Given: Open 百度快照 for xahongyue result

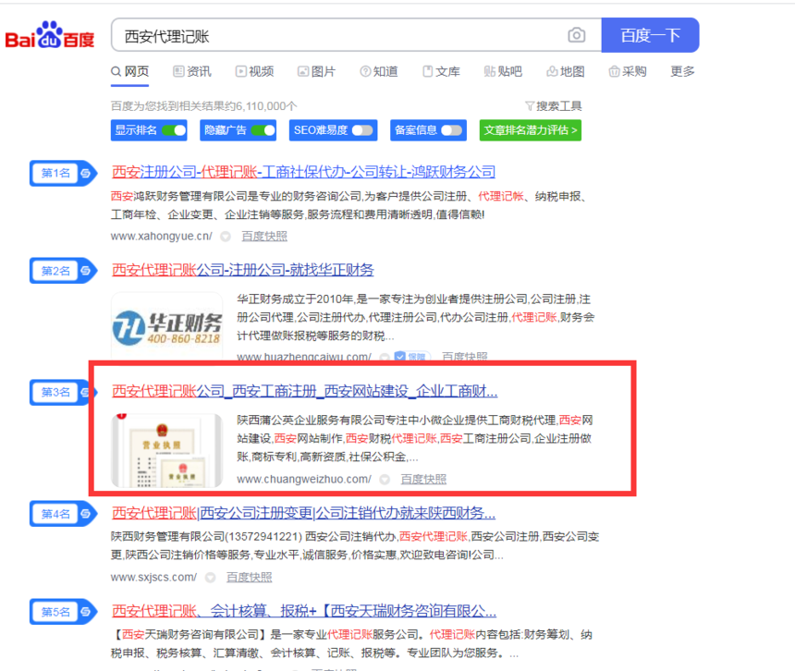Looking at the screenshot, I should click(x=264, y=237).
